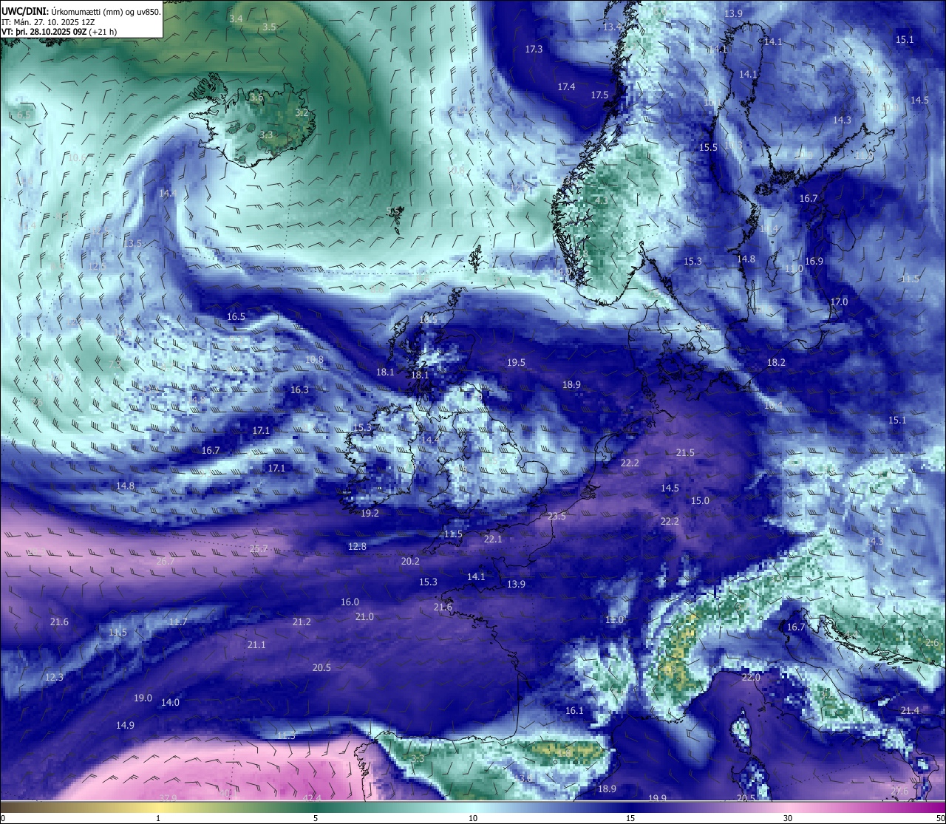Click the map value '3.2' on Iceland
The width and height of the screenshot is (946, 824).
click(302, 113)
